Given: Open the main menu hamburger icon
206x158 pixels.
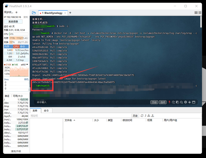Looking at the screenshot, I should 200,13.
